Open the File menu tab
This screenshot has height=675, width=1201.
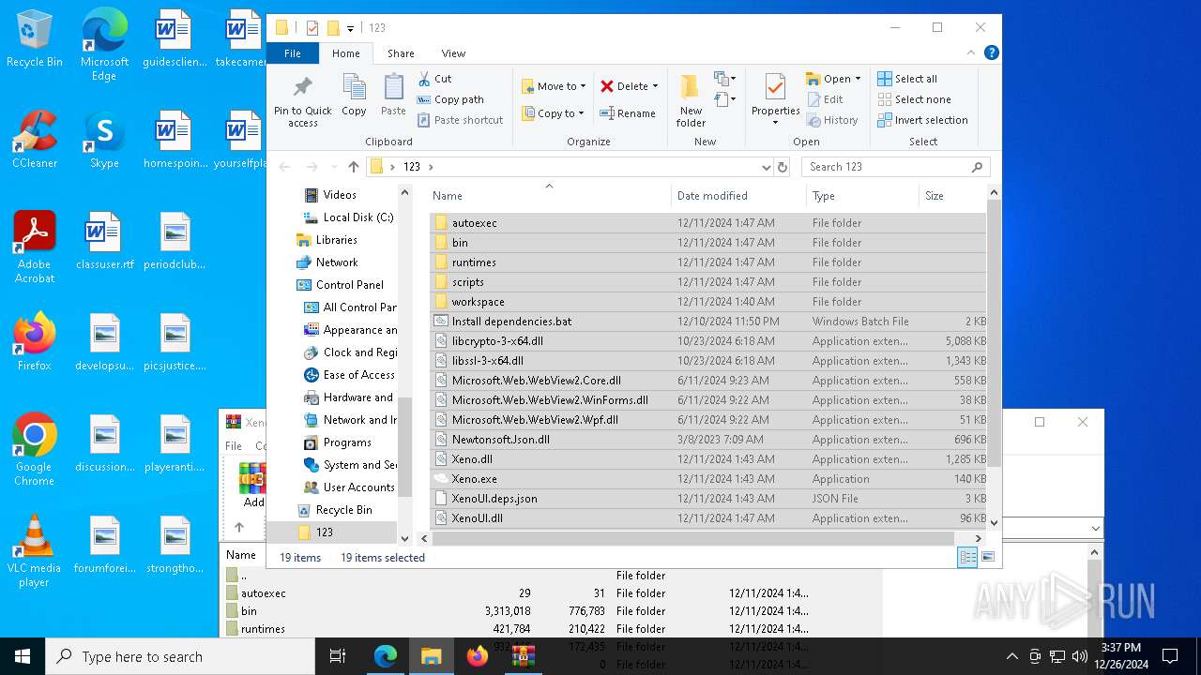[x=293, y=53]
